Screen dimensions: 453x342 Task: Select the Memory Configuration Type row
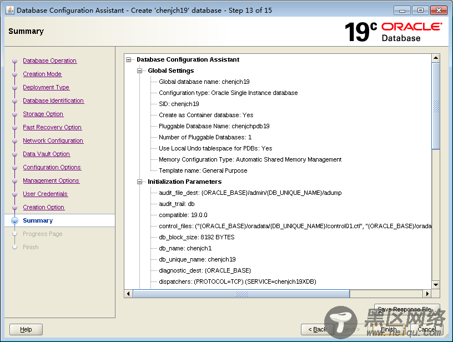250,159
